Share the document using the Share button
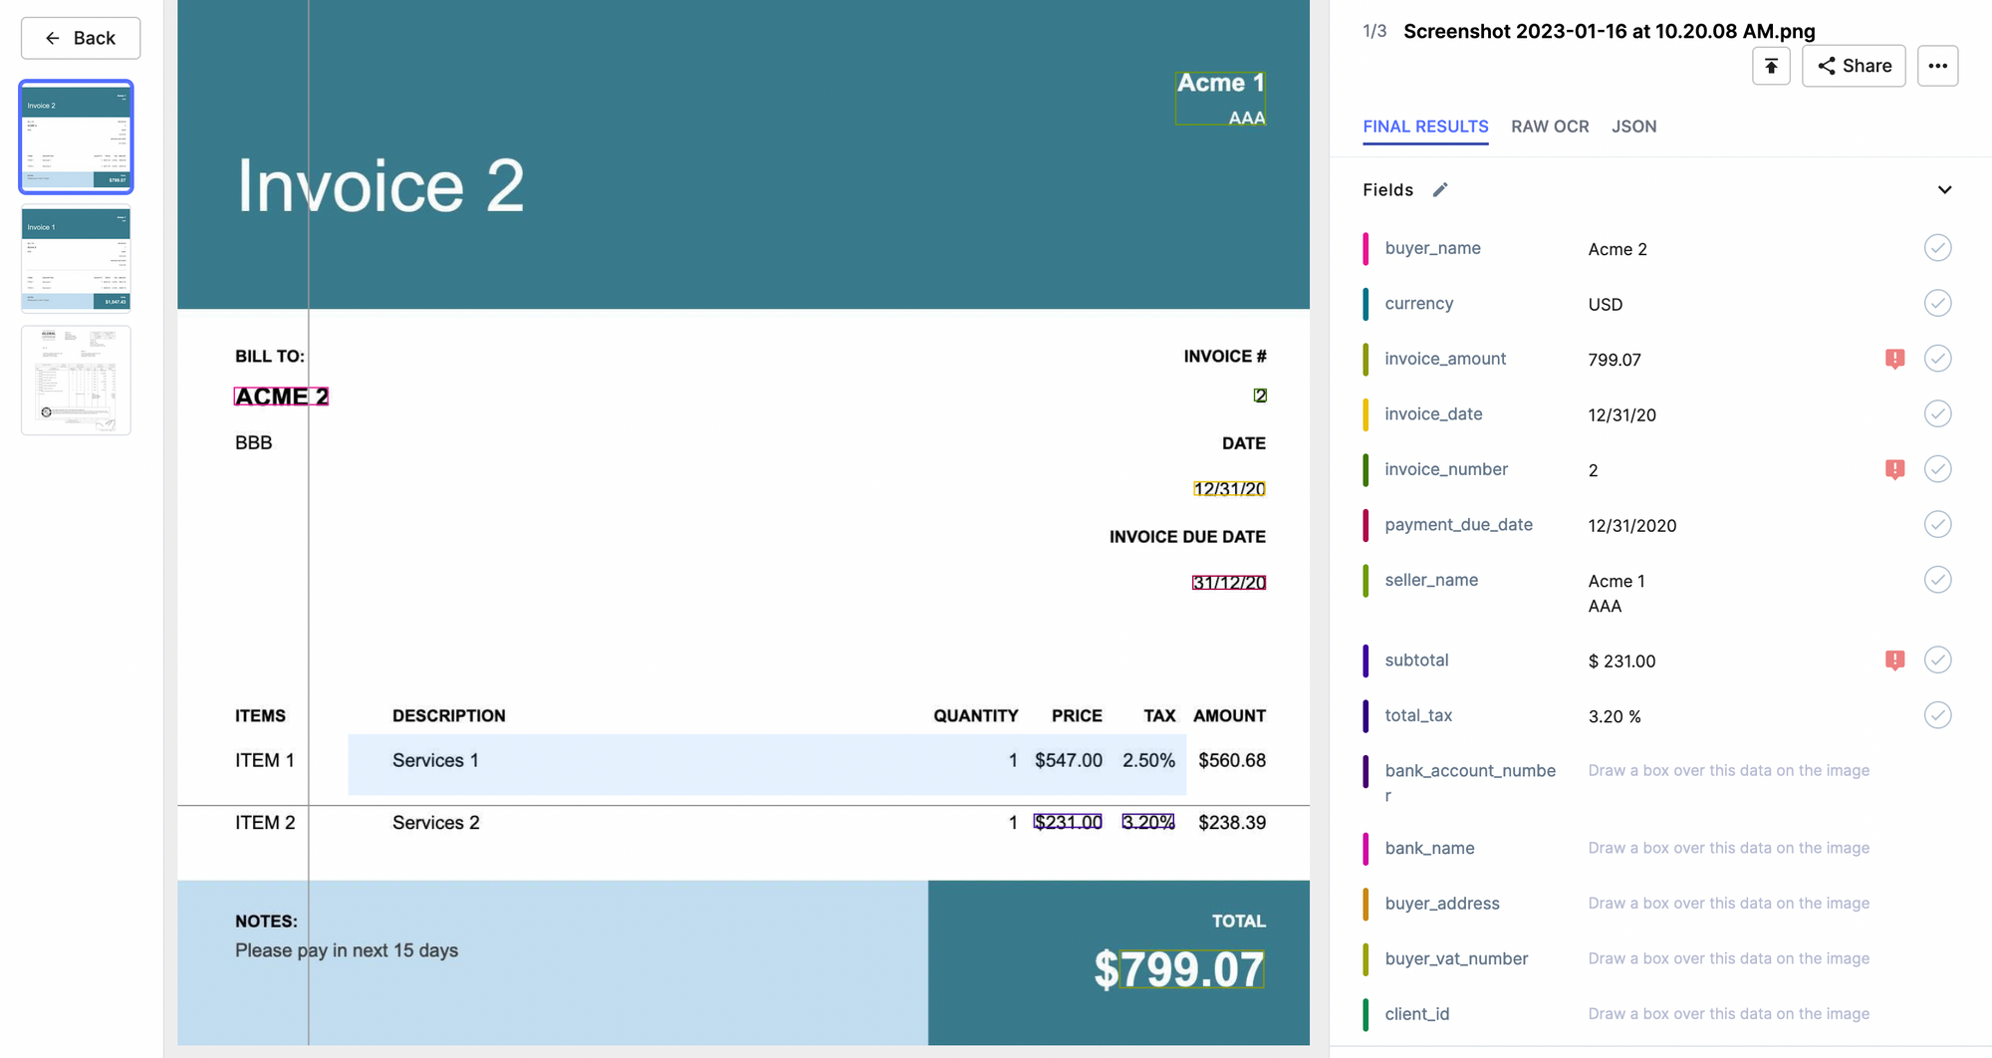The width and height of the screenshot is (1992, 1058). pyautogui.click(x=1854, y=66)
